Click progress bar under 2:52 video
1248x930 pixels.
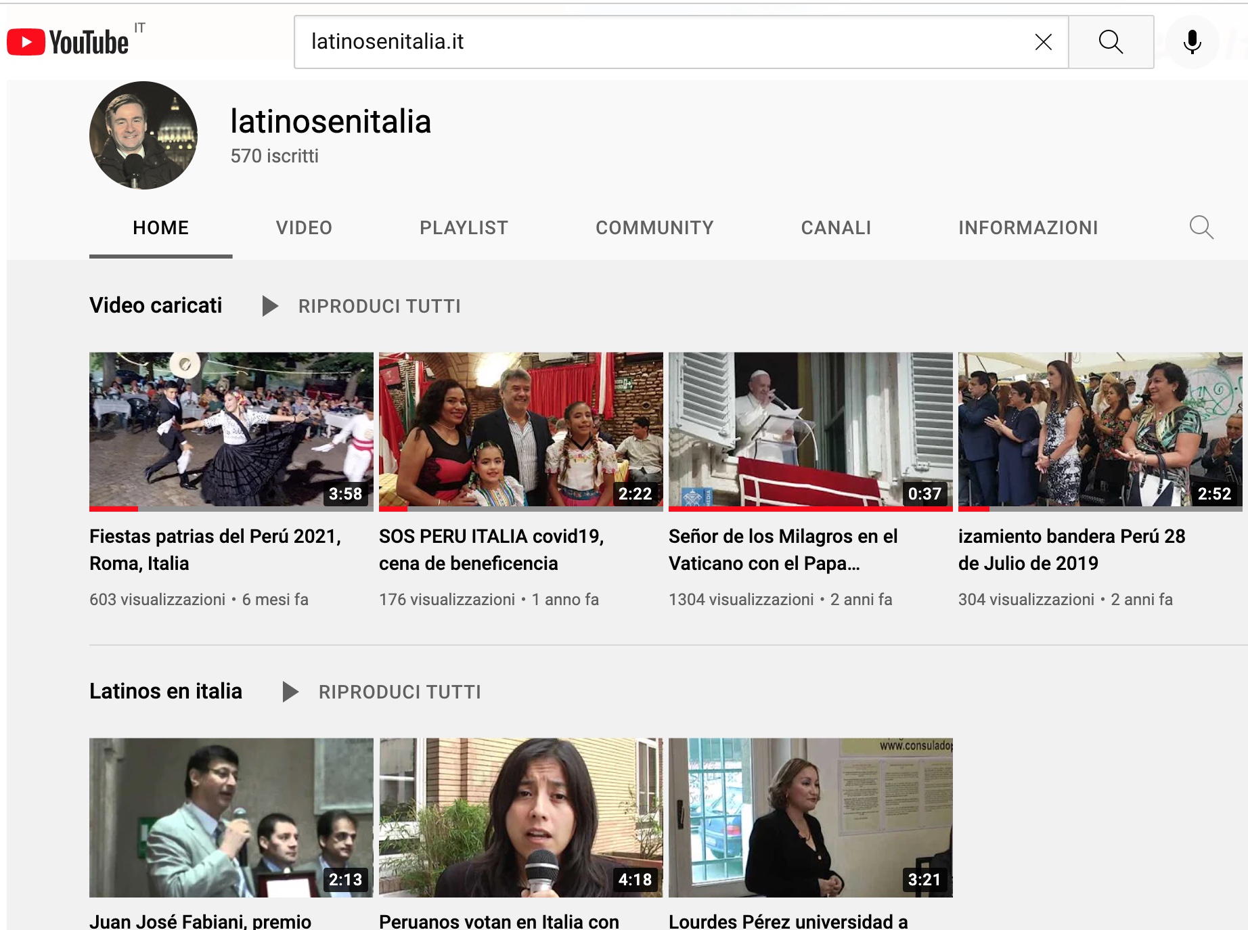[1100, 508]
